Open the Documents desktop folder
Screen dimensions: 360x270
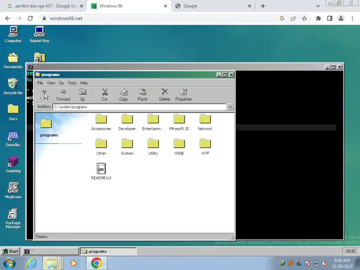coord(13,60)
